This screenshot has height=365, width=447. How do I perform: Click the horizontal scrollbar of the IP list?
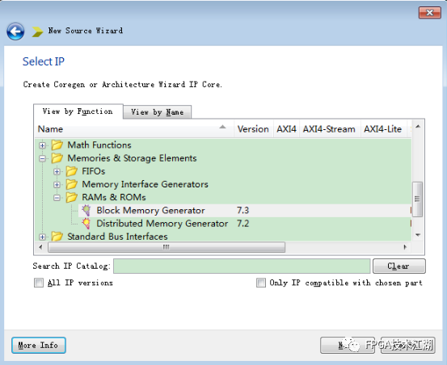point(167,247)
